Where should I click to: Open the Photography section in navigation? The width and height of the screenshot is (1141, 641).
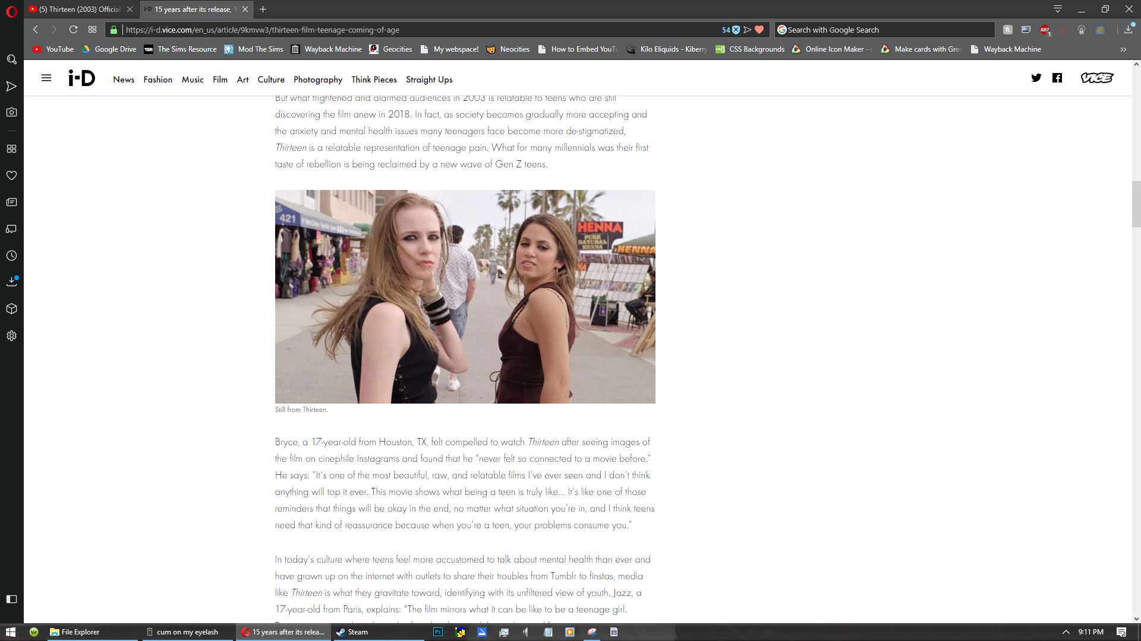tap(317, 80)
